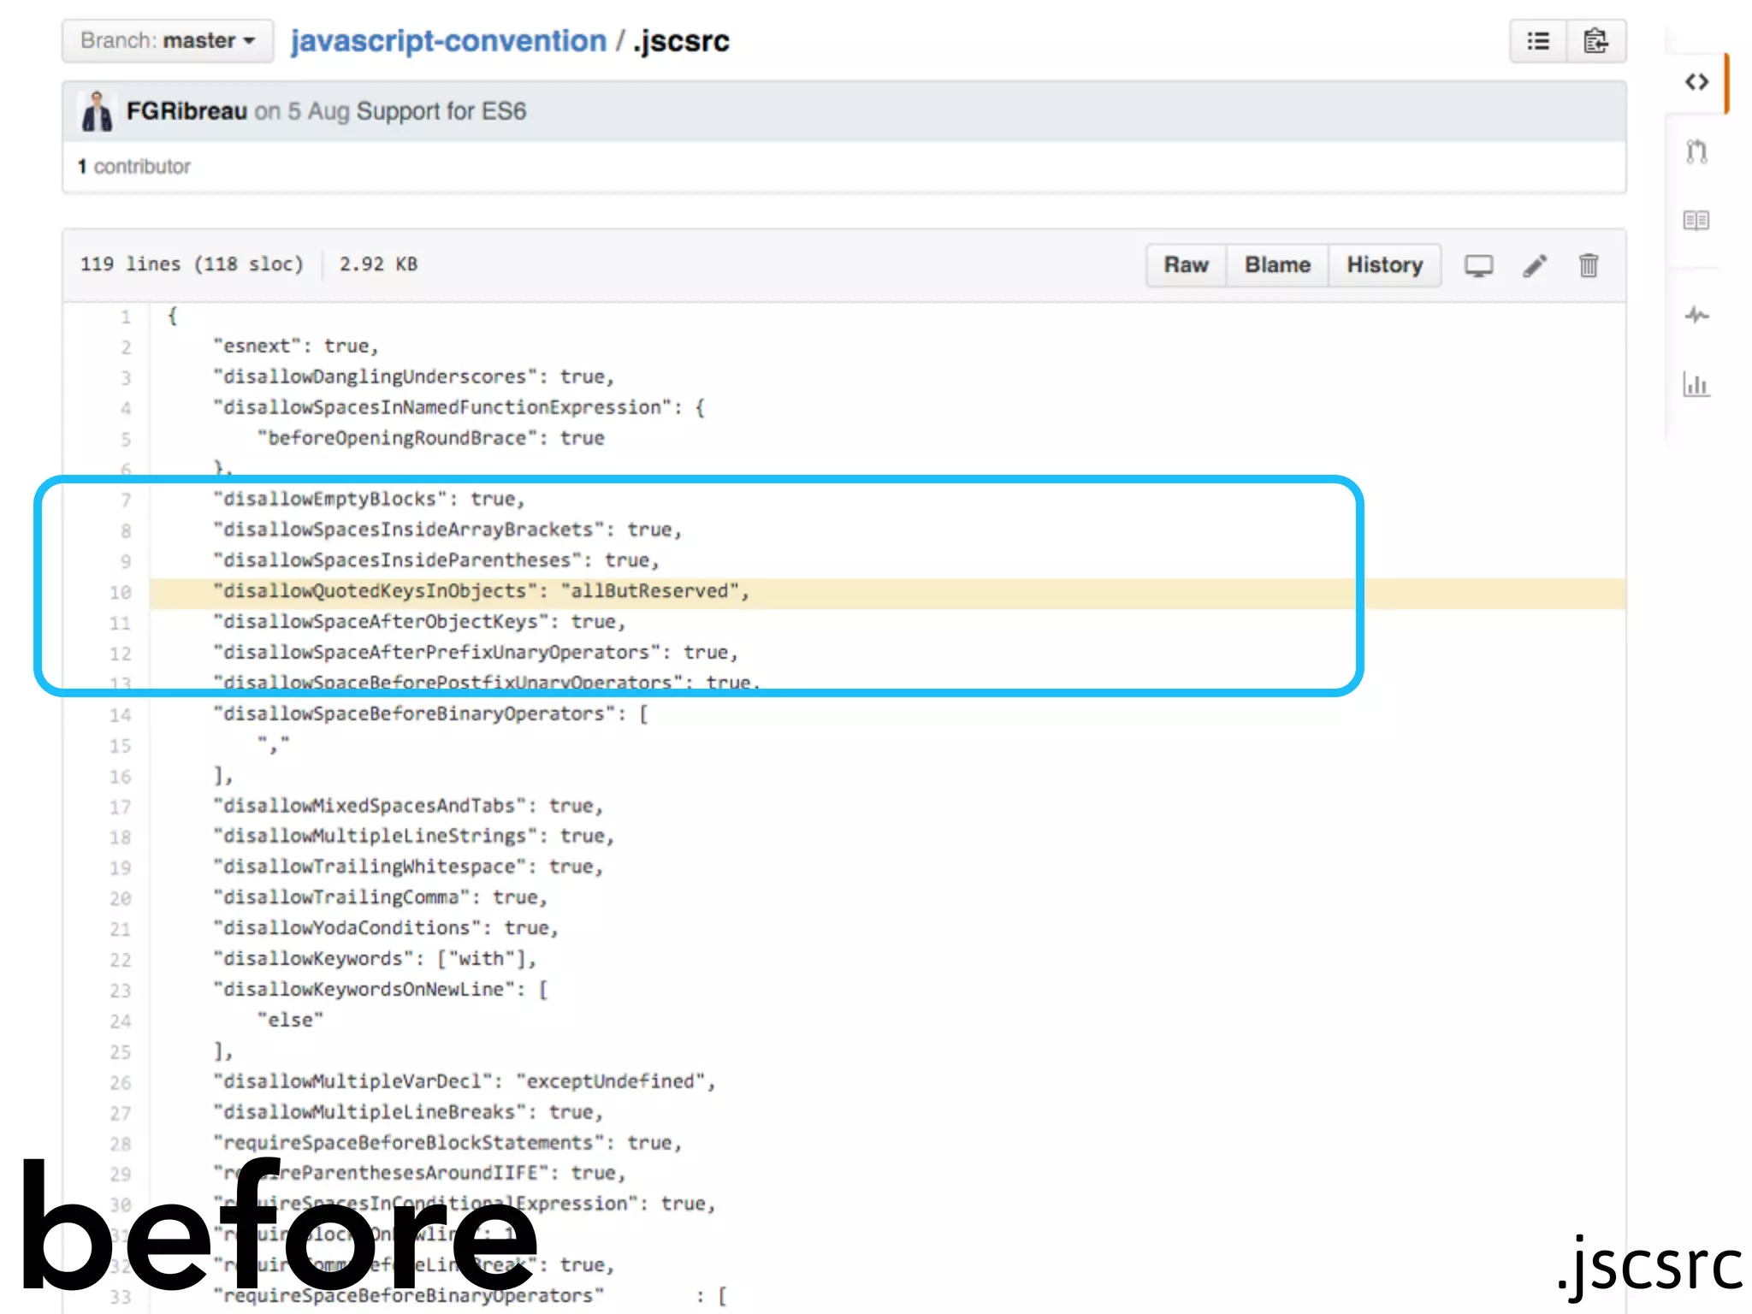Open file in desktop monitor icon
This screenshot has width=1752, height=1314.
pos(1478,266)
